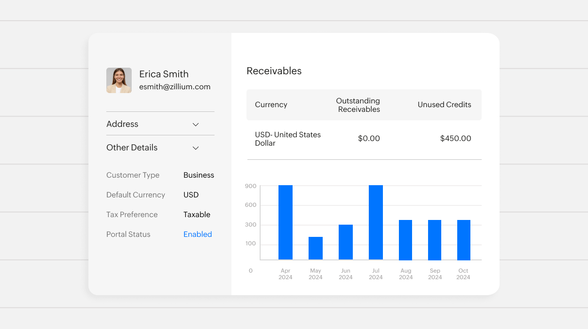The width and height of the screenshot is (588, 329).
Task: Open the Enabled portal status link
Action: point(198,234)
